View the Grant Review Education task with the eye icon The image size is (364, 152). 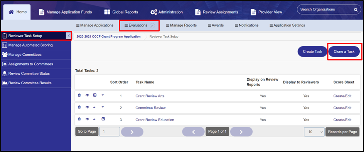point(87,119)
